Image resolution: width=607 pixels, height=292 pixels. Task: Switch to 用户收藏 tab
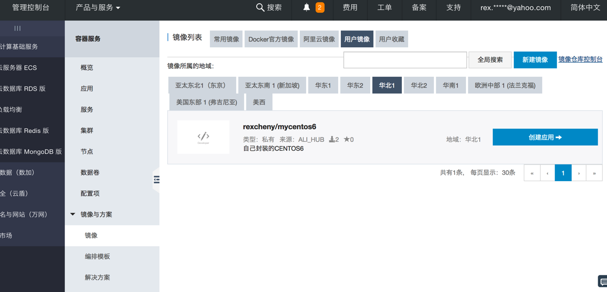pos(391,39)
